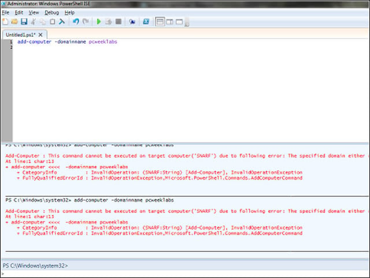370x278 pixels.
Task: Save the current script
Action: [x=24, y=22]
